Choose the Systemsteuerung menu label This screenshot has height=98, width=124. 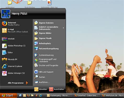(x=46, y=55)
